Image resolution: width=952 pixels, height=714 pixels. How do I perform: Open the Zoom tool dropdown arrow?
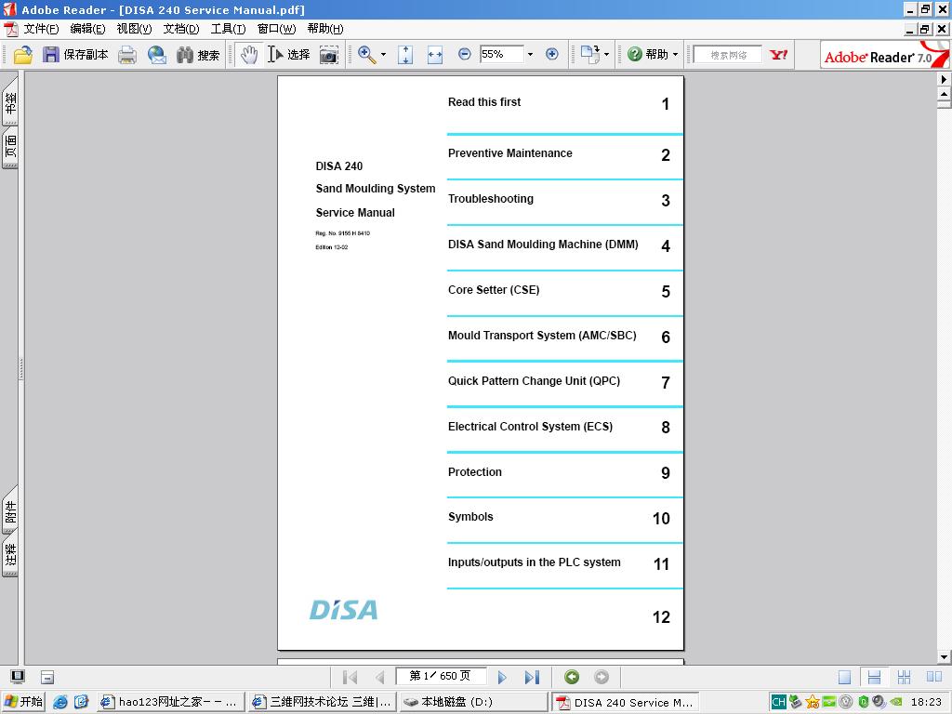(x=383, y=55)
